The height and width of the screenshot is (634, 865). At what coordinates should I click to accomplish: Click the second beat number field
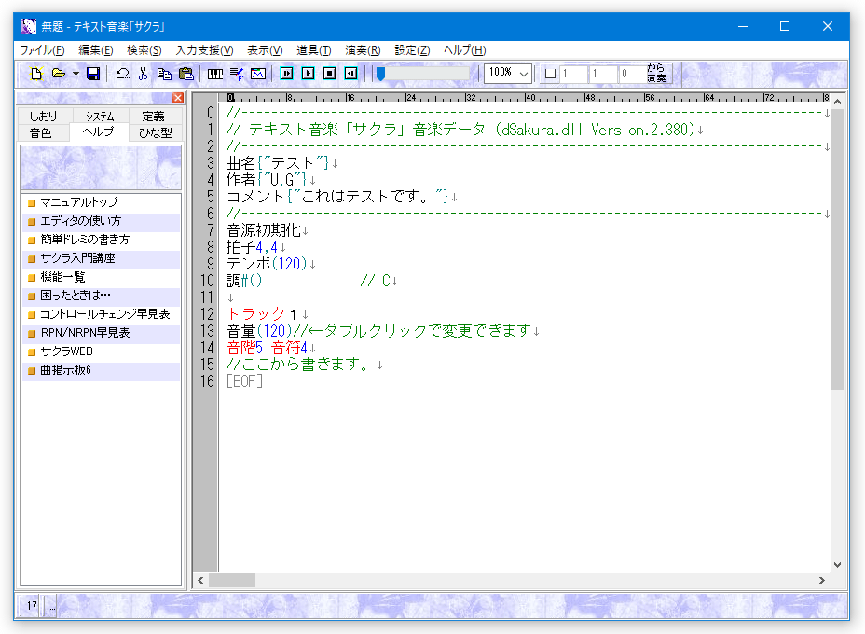(x=602, y=74)
